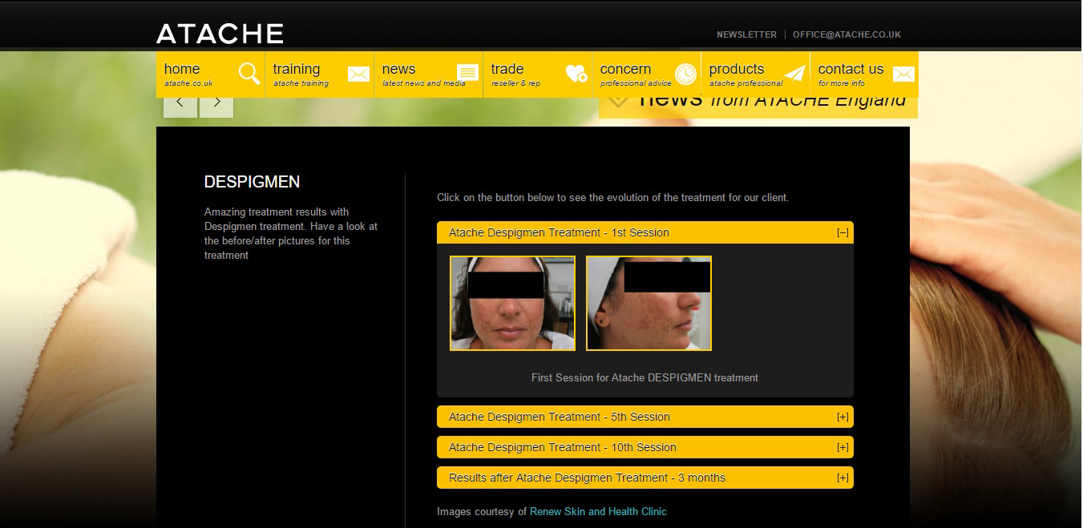
Task: Click caption First Session for Atache DESPIGMEN treatment
Action: [x=645, y=377]
